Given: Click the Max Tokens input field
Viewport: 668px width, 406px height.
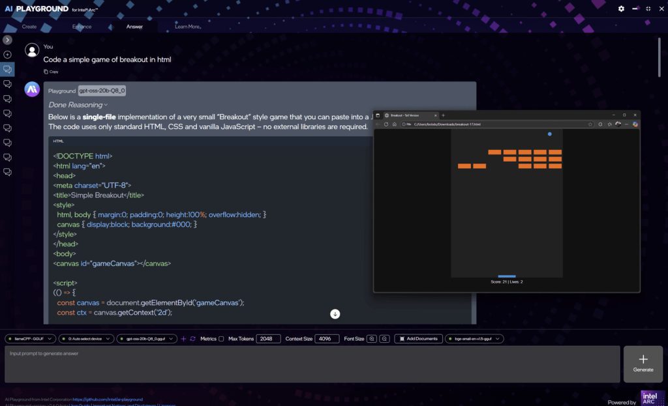Looking at the screenshot, I should point(268,339).
